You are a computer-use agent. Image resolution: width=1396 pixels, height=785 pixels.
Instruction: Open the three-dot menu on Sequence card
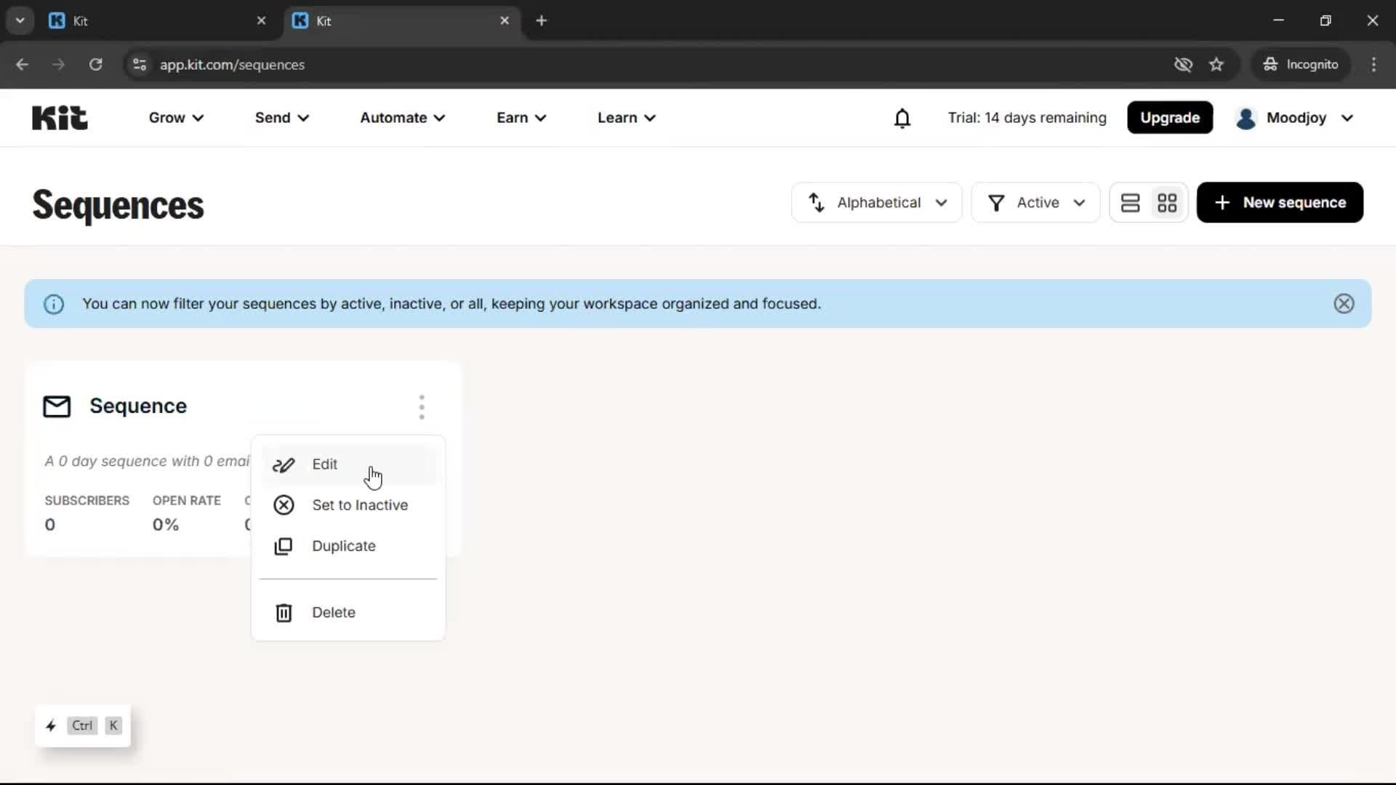click(422, 407)
